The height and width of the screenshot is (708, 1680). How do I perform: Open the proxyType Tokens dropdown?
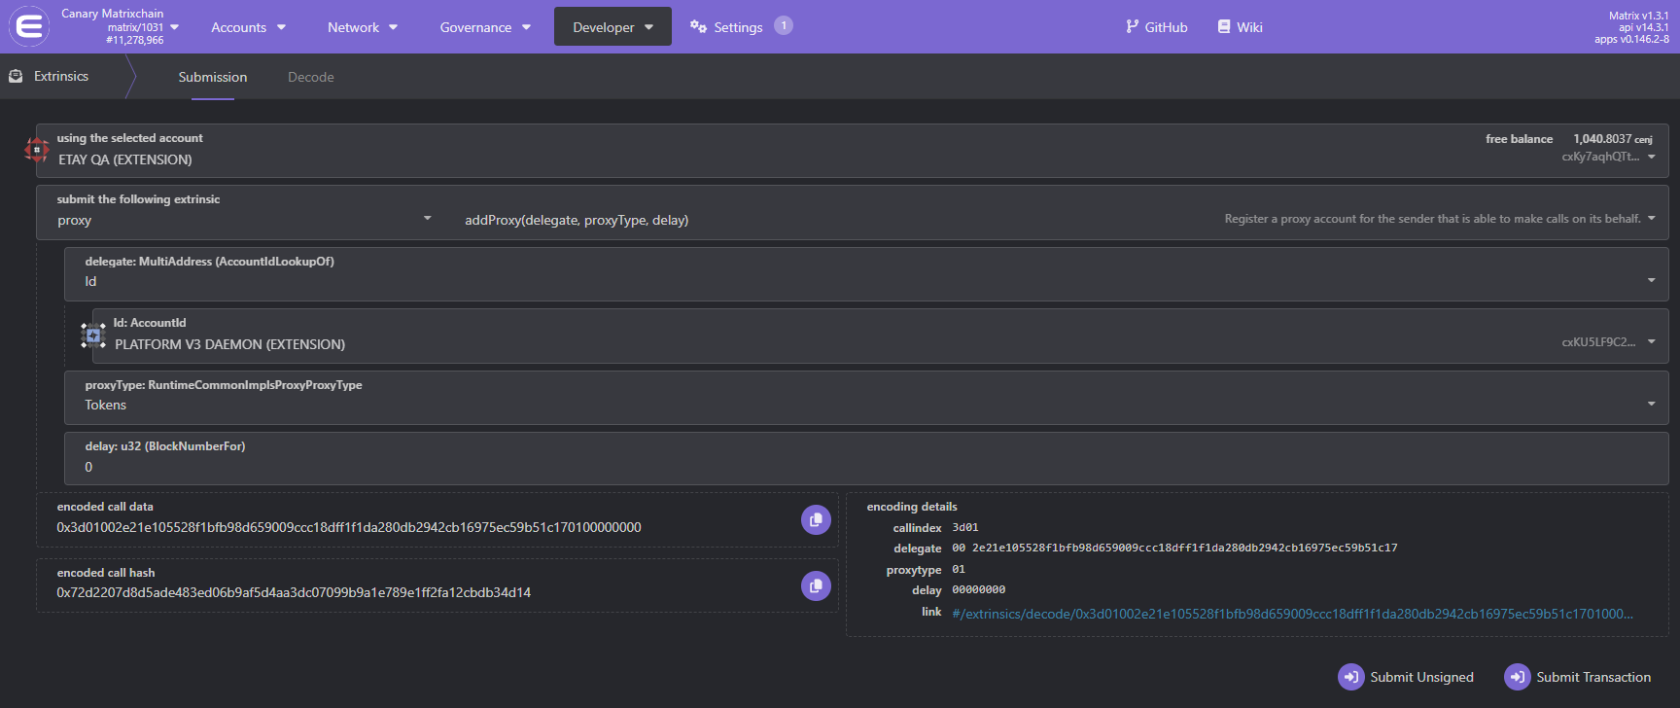[x=866, y=397]
